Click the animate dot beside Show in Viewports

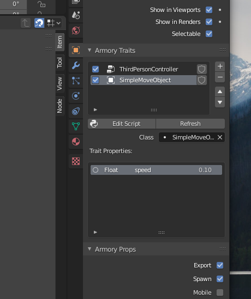click(x=220, y=10)
